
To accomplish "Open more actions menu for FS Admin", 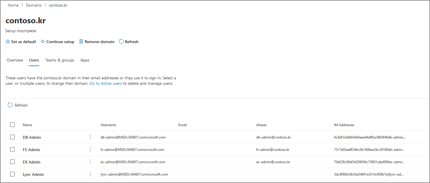I will click(90, 149).
